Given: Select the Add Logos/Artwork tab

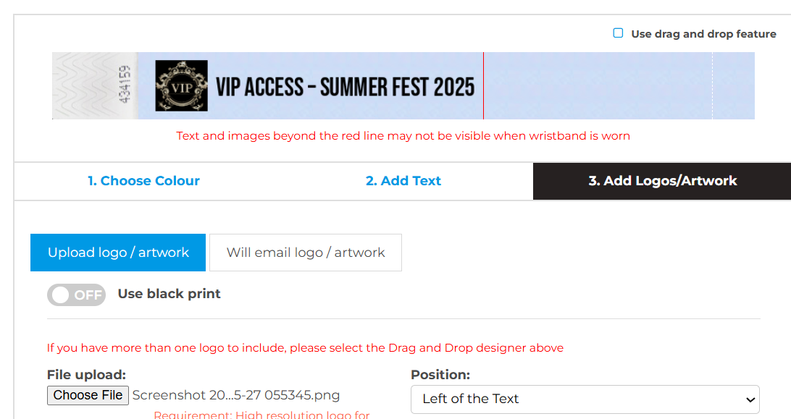Looking at the screenshot, I should pos(662,181).
